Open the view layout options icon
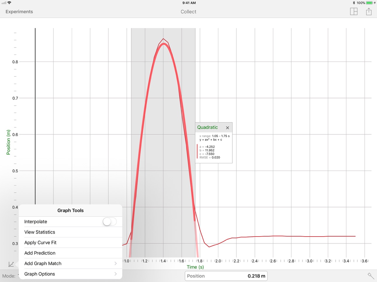The image size is (377, 282). [x=354, y=11]
